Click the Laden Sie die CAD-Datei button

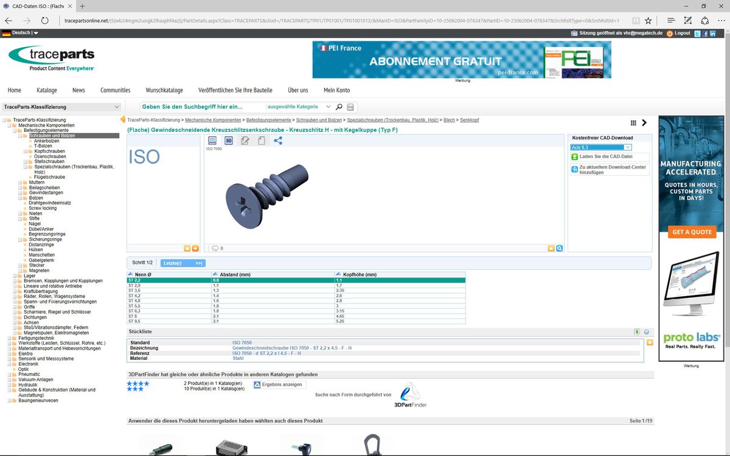pos(609,157)
